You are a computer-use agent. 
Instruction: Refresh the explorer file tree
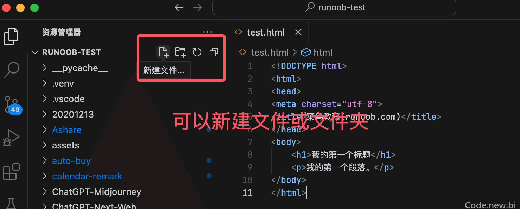pyautogui.click(x=197, y=52)
